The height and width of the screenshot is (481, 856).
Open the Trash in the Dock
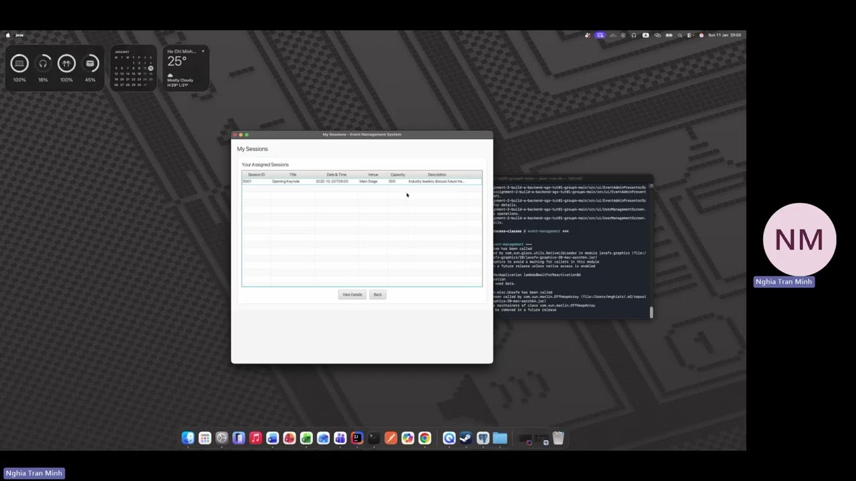pyautogui.click(x=558, y=438)
